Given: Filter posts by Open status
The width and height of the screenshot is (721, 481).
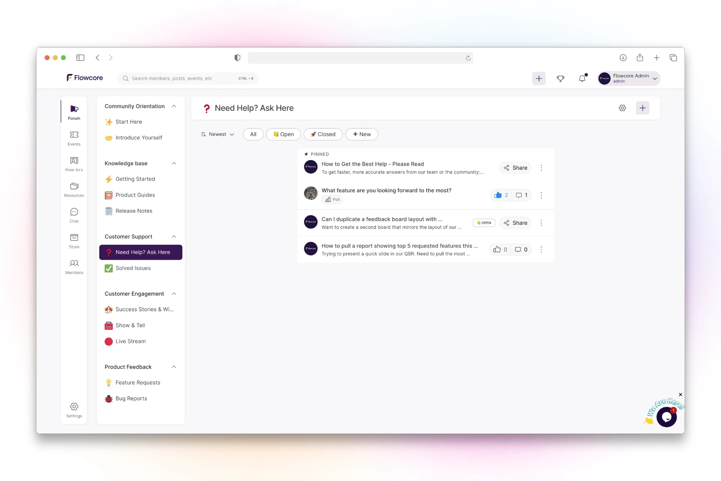Looking at the screenshot, I should pyautogui.click(x=284, y=134).
